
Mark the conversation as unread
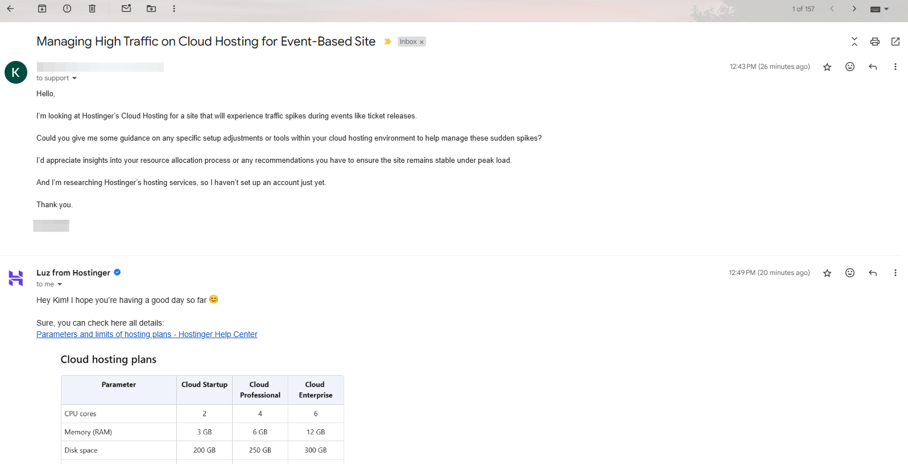point(126,9)
